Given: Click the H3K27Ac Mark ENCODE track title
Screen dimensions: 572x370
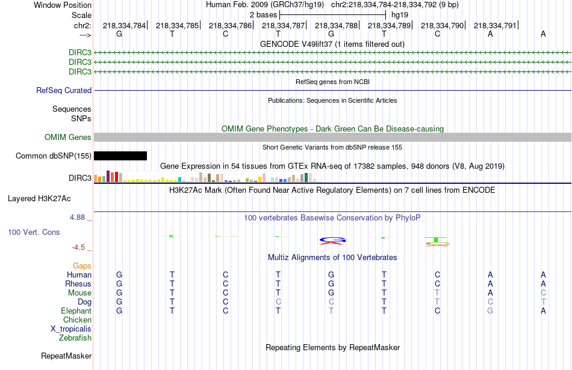Looking at the screenshot, I should click(x=332, y=190).
